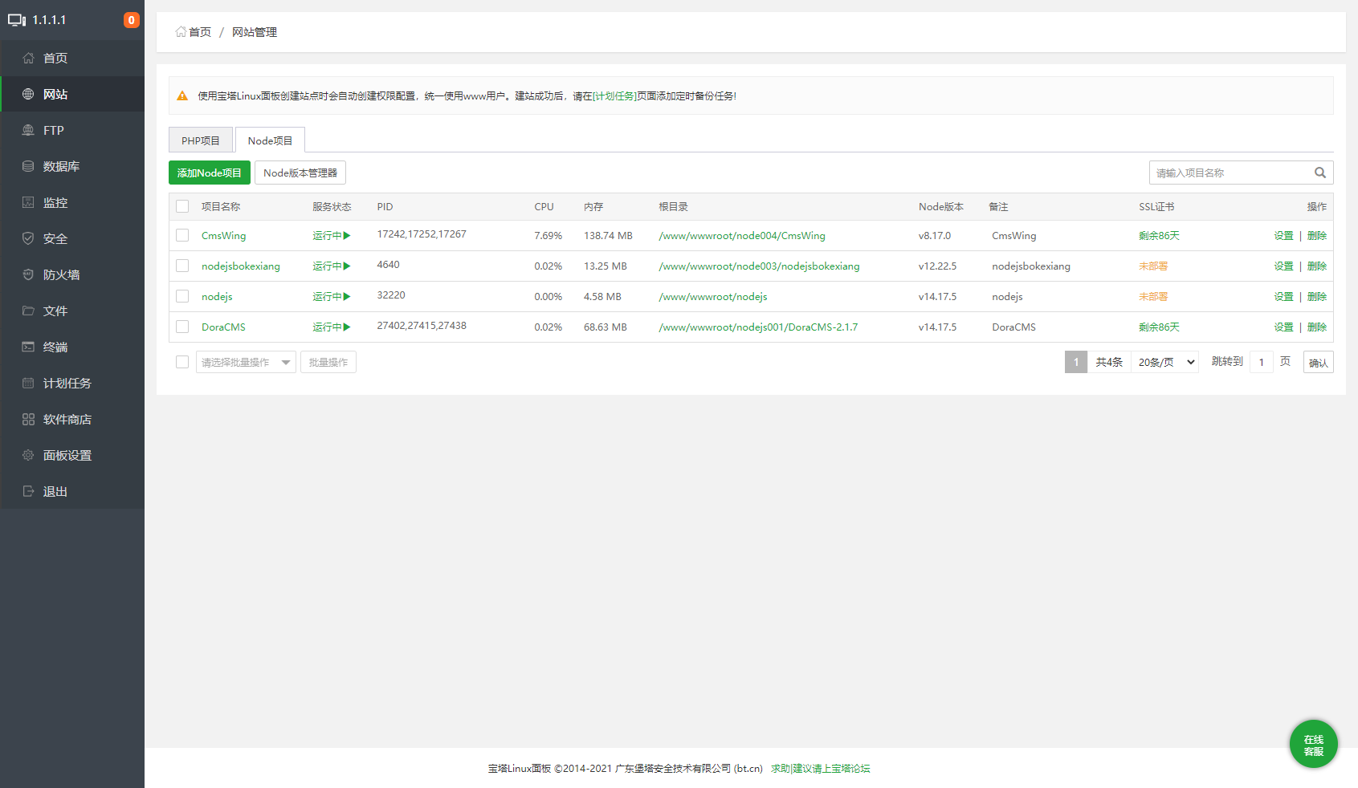Screen dimensions: 1358x788
Task: Open 网站 menu item in sidebar
Action: (72, 94)
